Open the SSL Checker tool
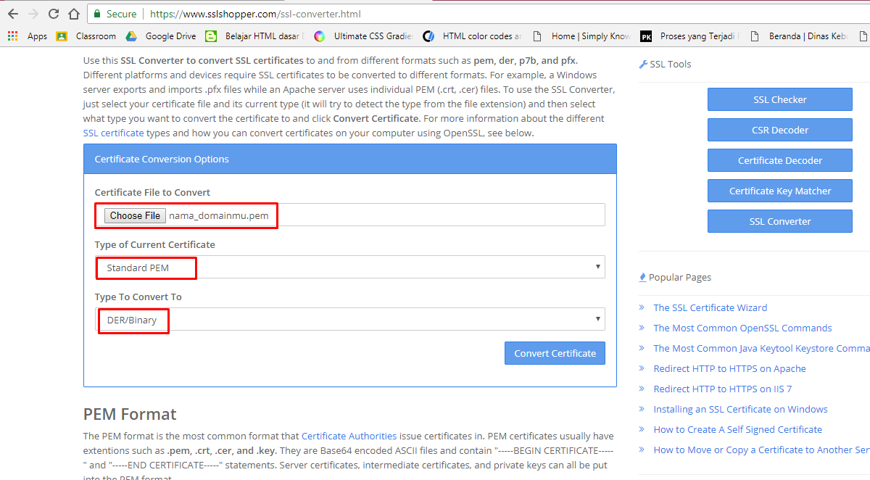This screenshot has height=480, width=870. (779, 99)
